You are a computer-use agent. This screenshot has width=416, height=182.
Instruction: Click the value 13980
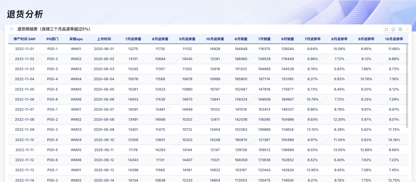click(187, 89)
